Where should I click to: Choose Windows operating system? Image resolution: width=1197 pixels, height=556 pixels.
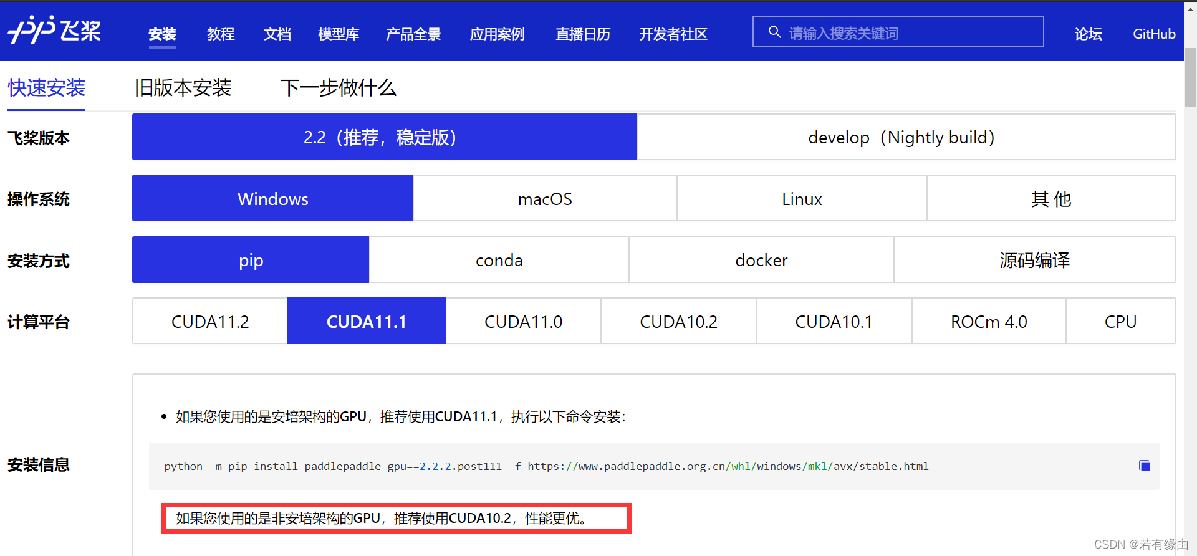click(272, 198)
